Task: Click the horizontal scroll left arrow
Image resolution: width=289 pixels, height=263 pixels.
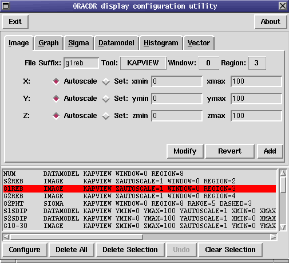Action: pyautogui.click(x=6, y=237)
